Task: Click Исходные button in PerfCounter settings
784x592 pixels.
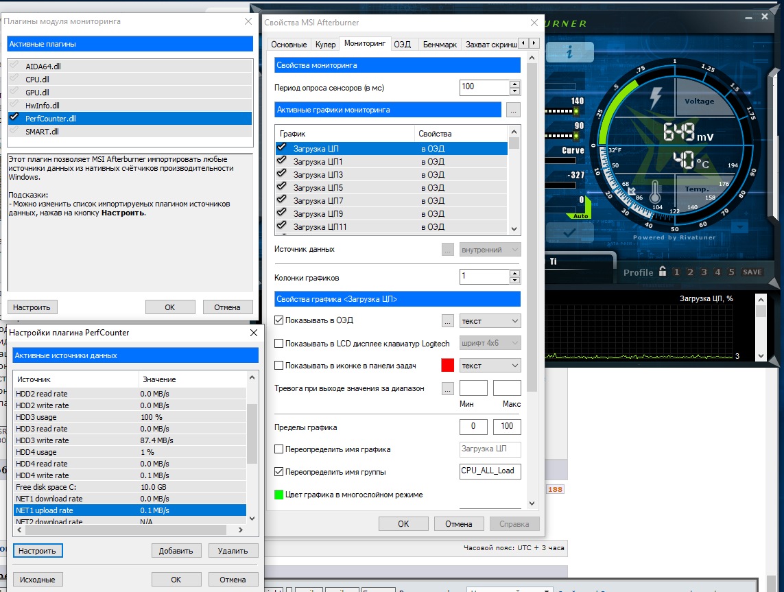Action: click(38, 580)
